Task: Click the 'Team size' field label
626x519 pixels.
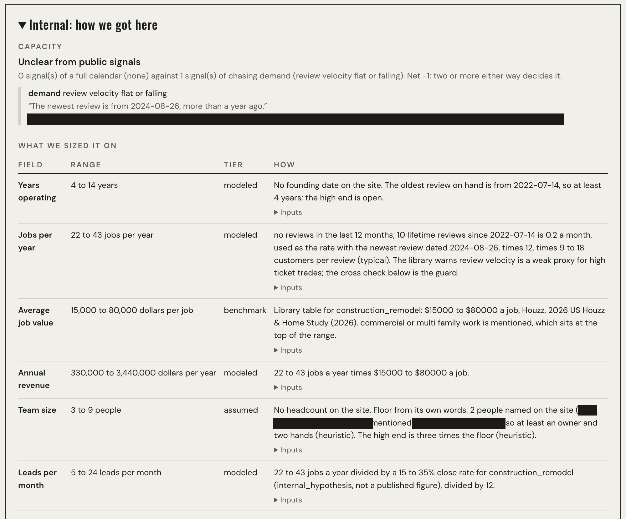Action: tap(37, 410)
